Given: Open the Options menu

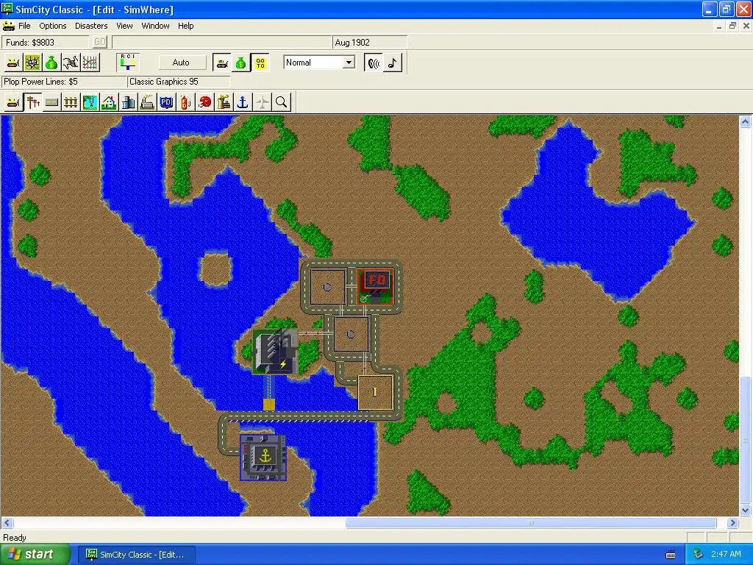Looking at the screenshot, I should point(53,26).
